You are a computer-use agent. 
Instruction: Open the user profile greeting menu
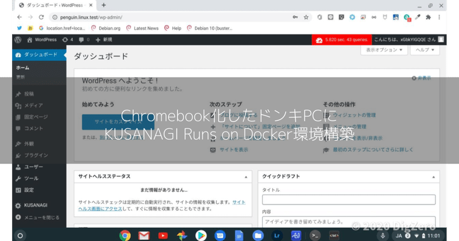point(409,39)
